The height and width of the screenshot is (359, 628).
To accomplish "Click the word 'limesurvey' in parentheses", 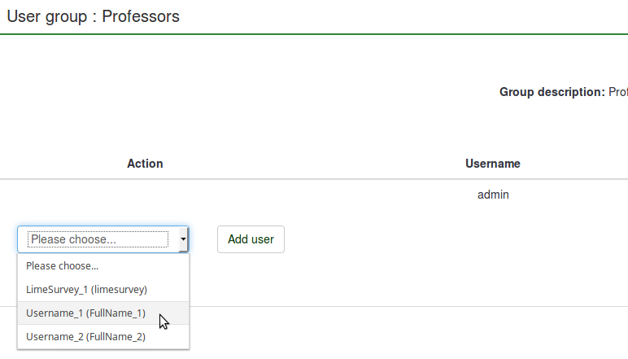I will click(119, 290).
